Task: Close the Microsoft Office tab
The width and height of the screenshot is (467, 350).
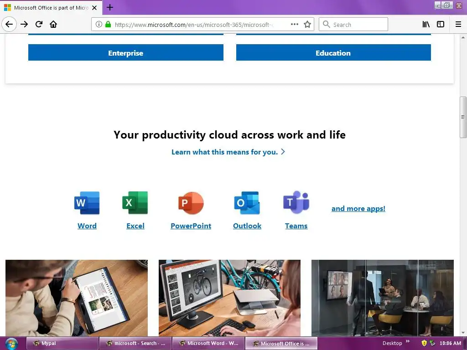Action: [x=94, y=8]
